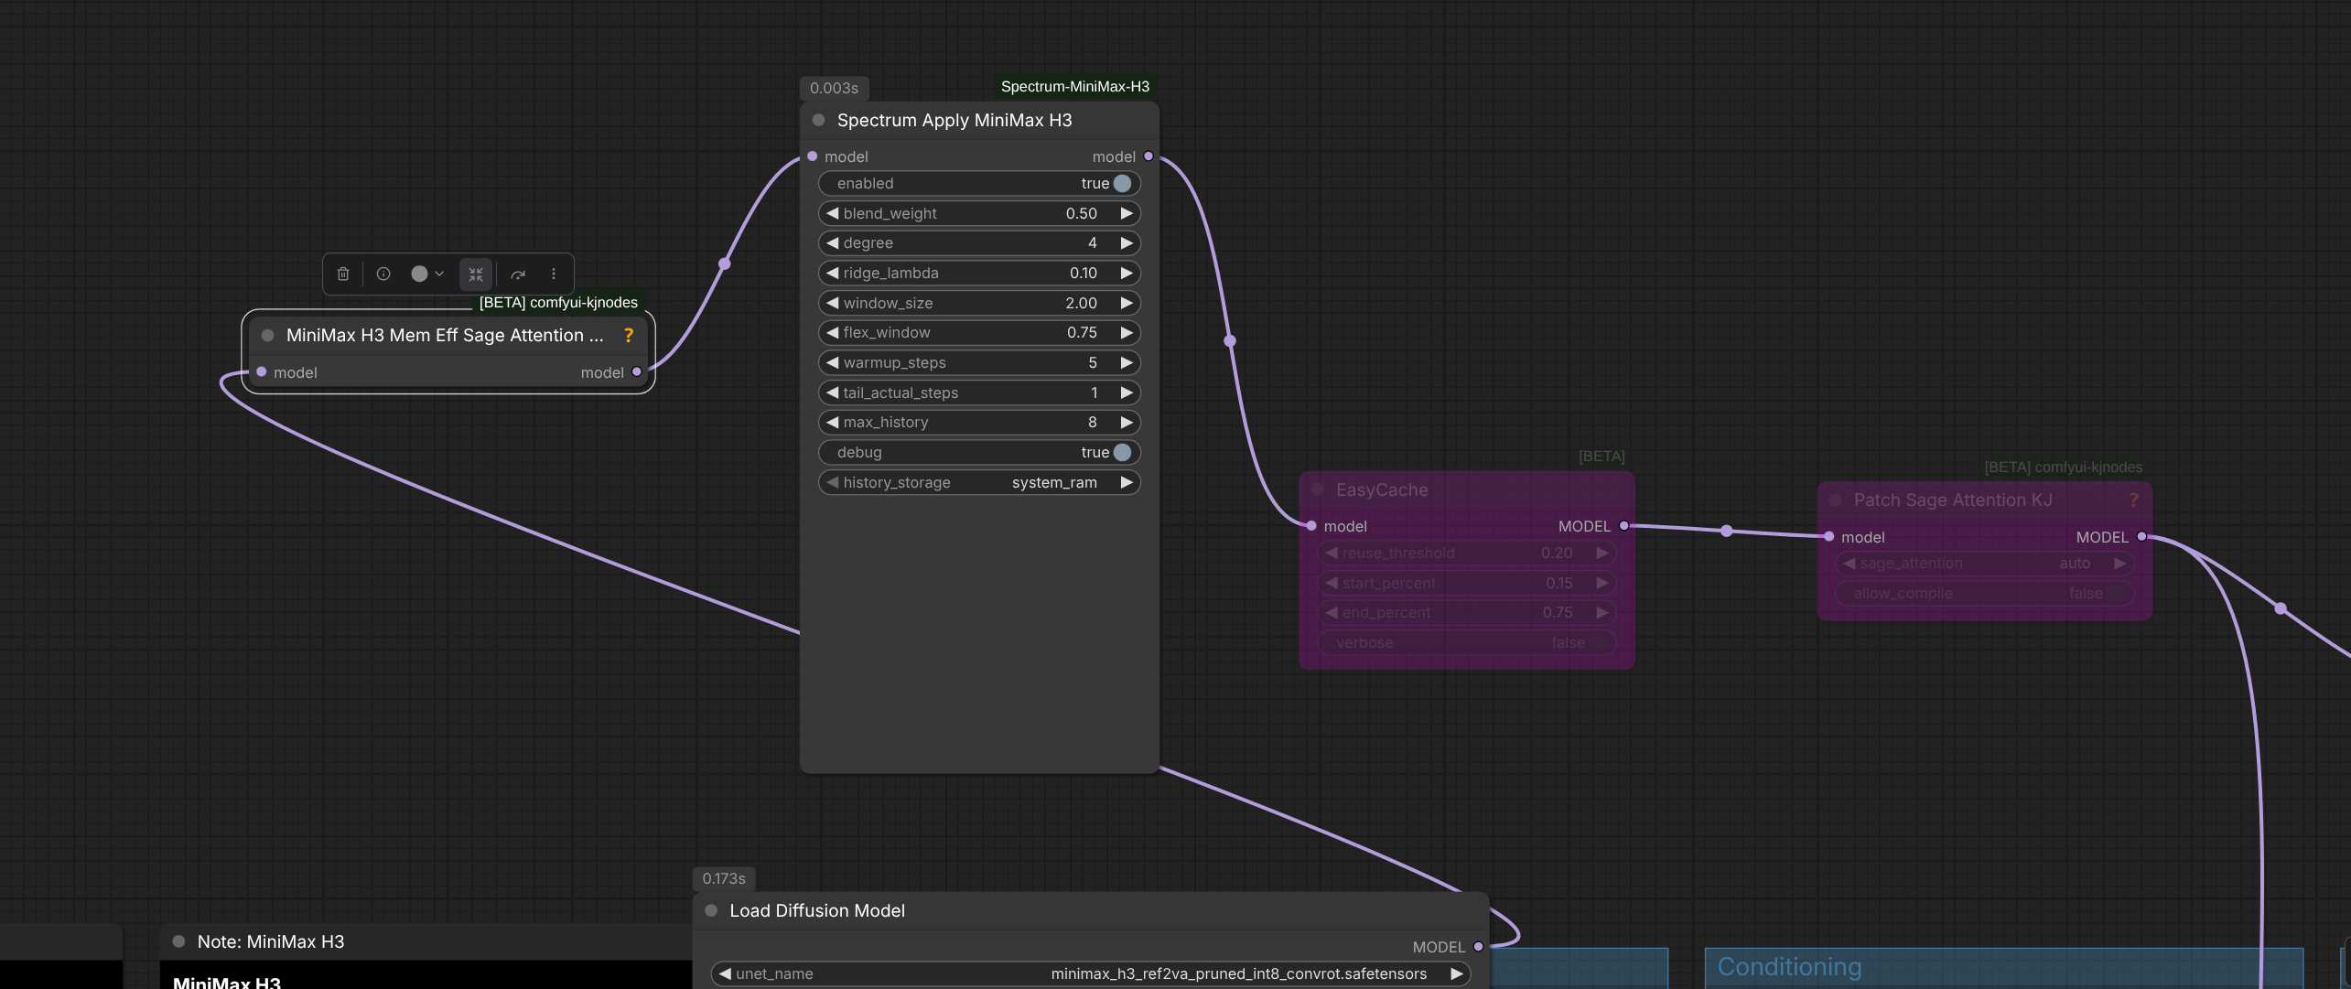The image size is (2351, 989).
Task: Select the Patch Sage Attention KJ title
Action: click(1953, 500)
